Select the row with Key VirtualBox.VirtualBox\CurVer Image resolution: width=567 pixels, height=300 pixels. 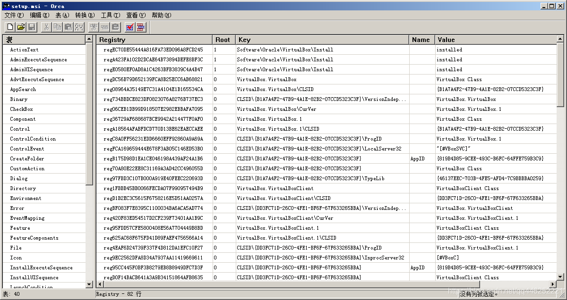click(x=276, y=109)
